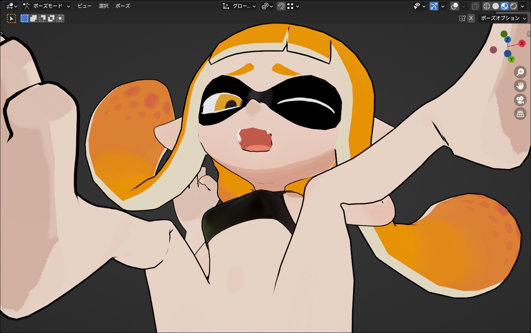Screen dimensions: 531x333
Task: Open the editor type selector button
Action: [12, 6]
